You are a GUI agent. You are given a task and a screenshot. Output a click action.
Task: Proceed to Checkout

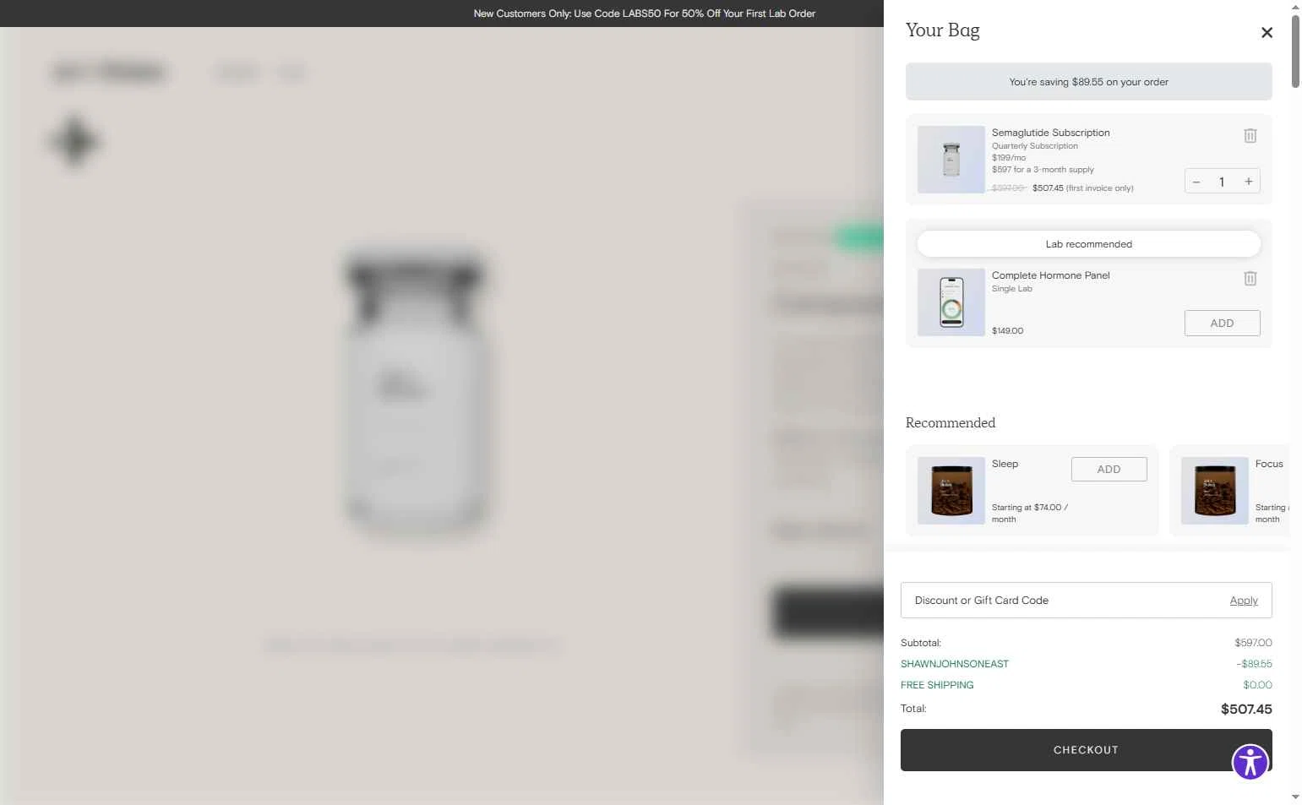tap(1087, 750)
